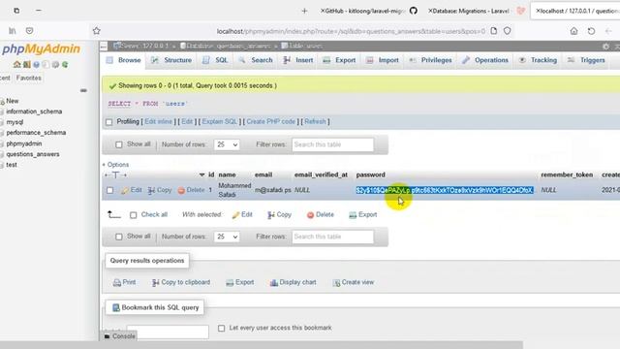This screenshot has width=620, height=349.
Task: Open the Insert tab
Action: [298, 60]
